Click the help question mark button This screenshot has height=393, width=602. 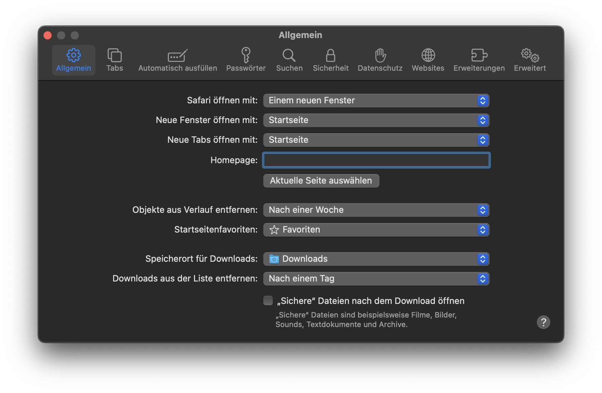[543, 322]
